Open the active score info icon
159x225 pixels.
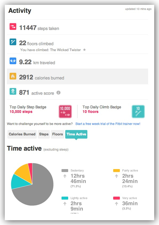pos(58,93)
